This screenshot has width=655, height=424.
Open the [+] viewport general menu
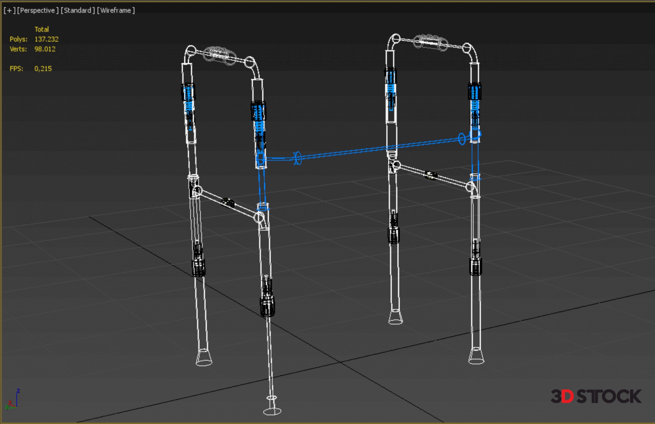click(10, 11)
